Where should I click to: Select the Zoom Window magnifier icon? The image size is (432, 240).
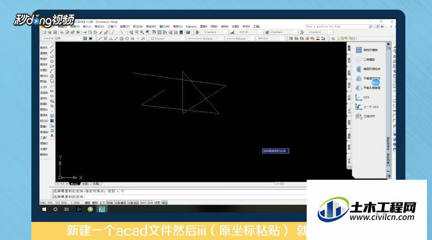(x=142, y=32)
